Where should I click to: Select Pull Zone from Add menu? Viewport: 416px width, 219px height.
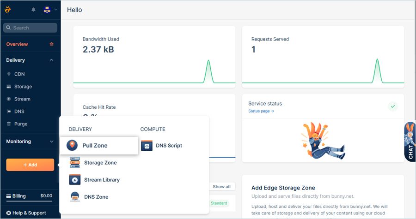[x=99, y=146]
